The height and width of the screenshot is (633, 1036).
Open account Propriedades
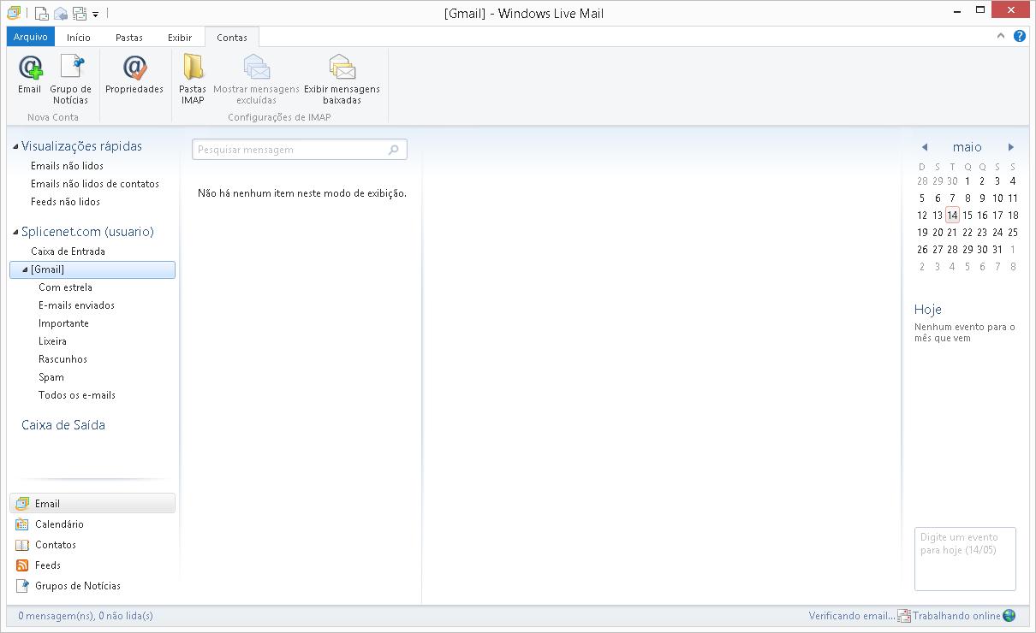tap(134, 75)
